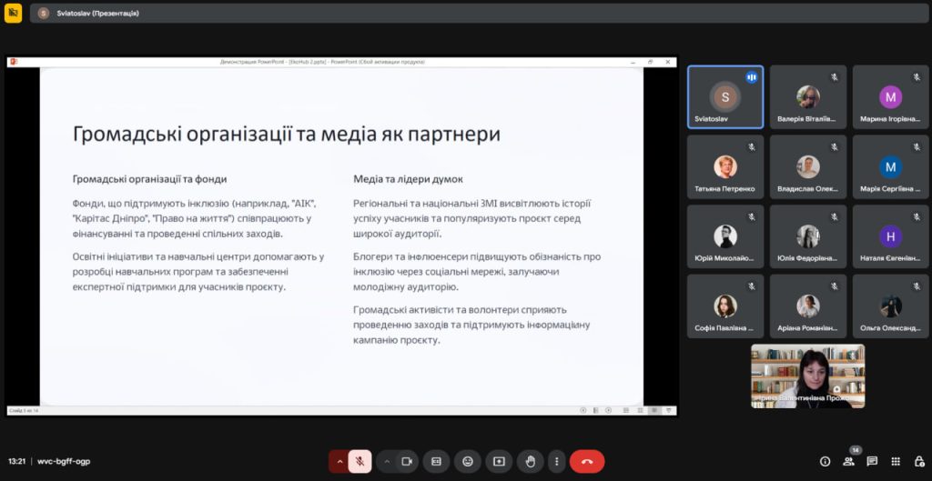Select Sviatoslav's participant tile

(x=725, y=97)
